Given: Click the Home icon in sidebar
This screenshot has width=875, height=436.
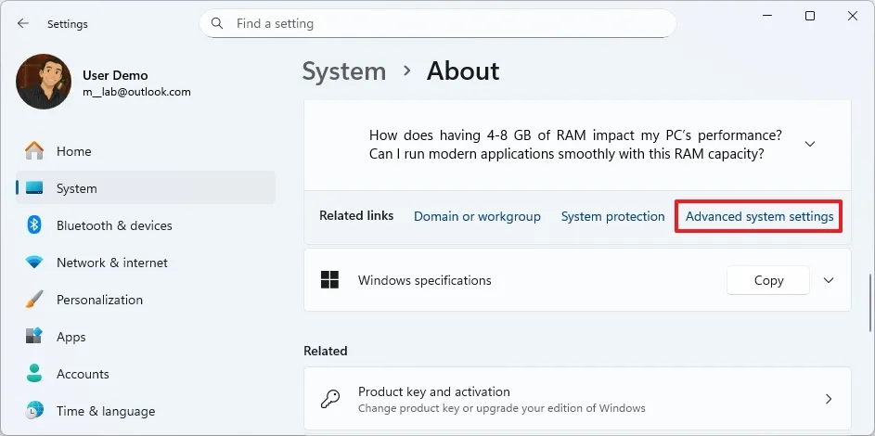Looking at the screenshot, I should coord(34,151).
